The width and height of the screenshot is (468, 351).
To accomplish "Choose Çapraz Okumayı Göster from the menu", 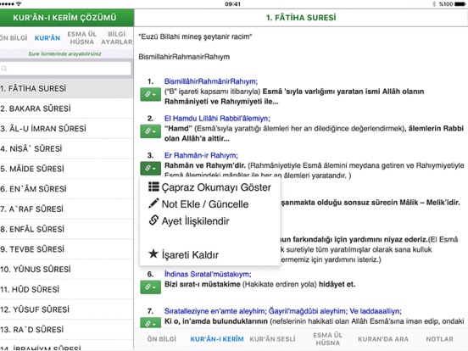I will coord(209,187).
